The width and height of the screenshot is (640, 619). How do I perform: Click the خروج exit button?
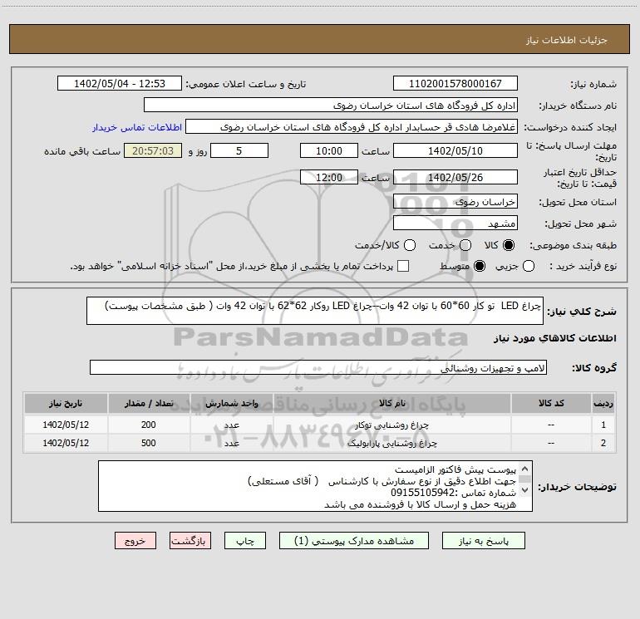click(135, 541)
